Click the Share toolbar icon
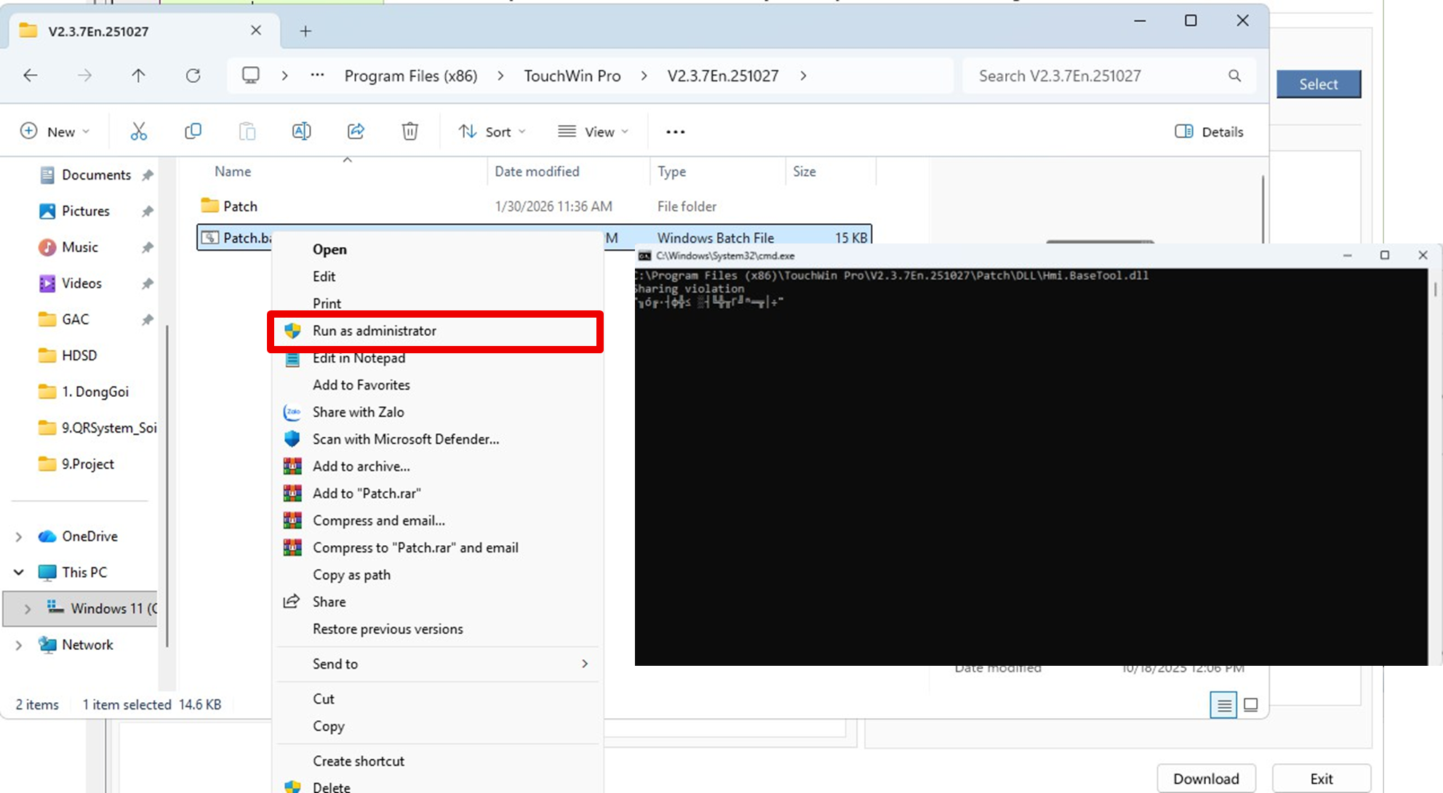 pos(356,132)
